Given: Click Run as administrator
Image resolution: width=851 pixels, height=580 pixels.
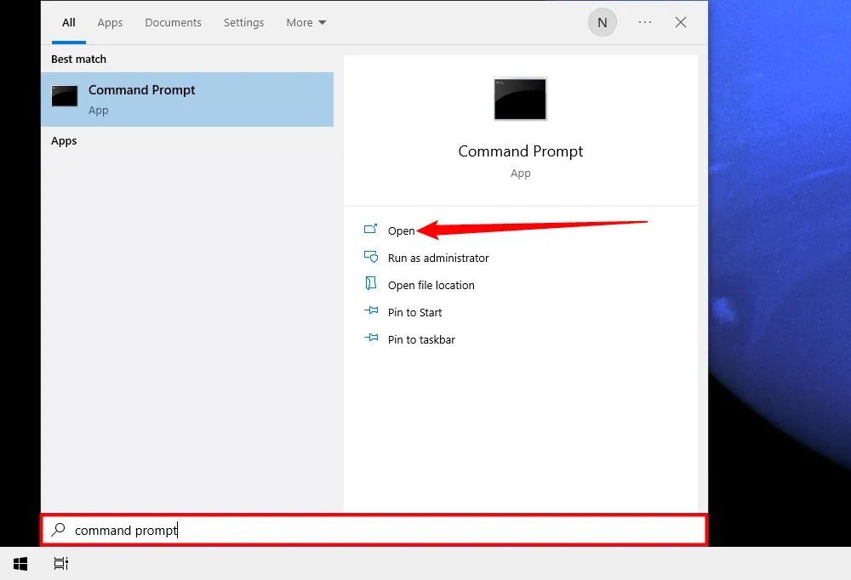Looking at the screenshot, I should pyautogui.click(x=438, y=257).
